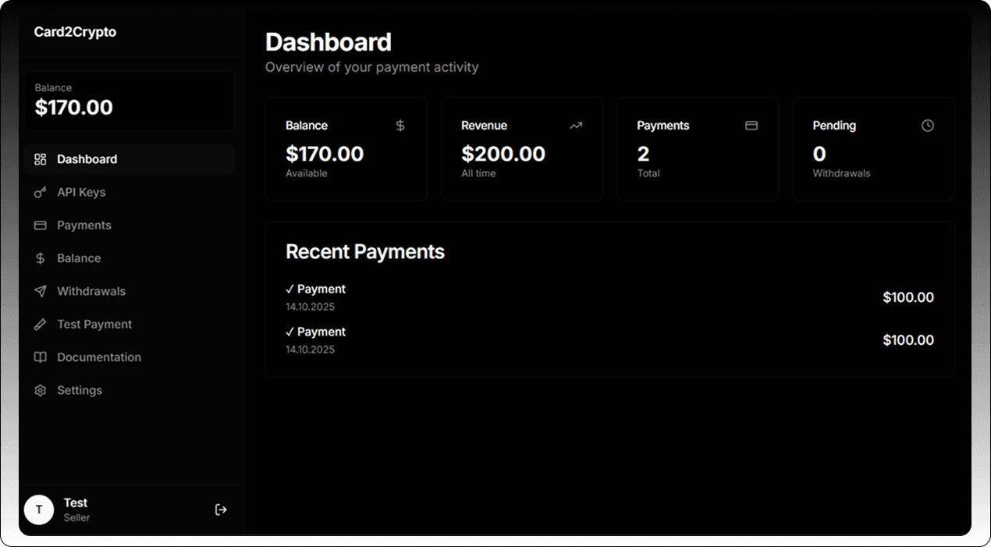Open the first $100.00 recent payment
Viewport: 991px width, 547px height.
pos(609,297)
